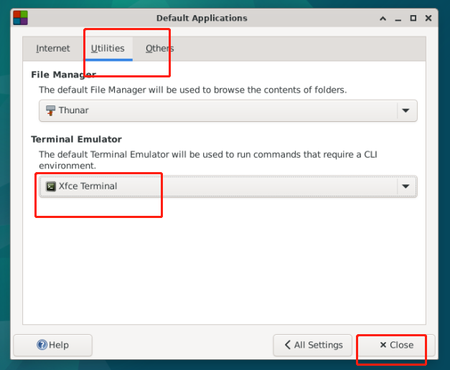Screen dimensions: 450x370
Task: Expand the Terminal Emulator dropdown arrow
Action: click(406, 186)
